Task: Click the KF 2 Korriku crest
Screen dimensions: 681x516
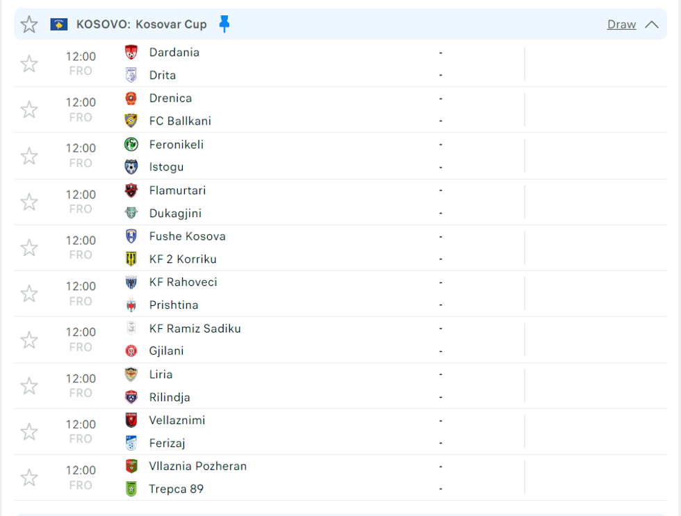Action: pos(131,259)
